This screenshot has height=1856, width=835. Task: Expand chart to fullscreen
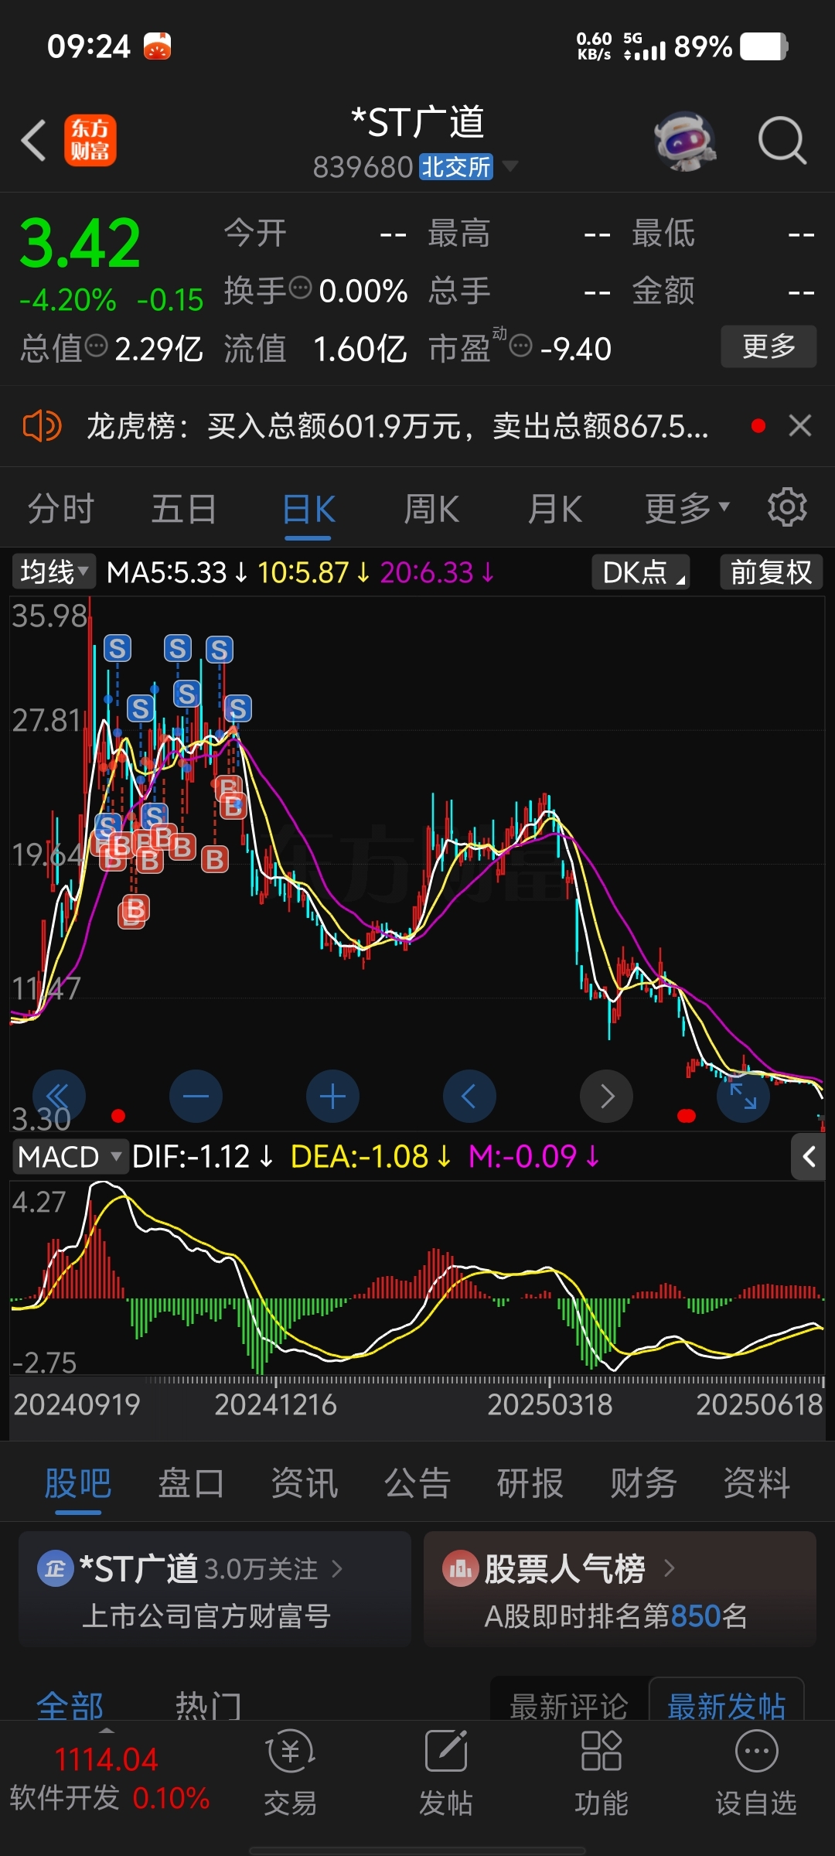click(x=743, y=1096)
